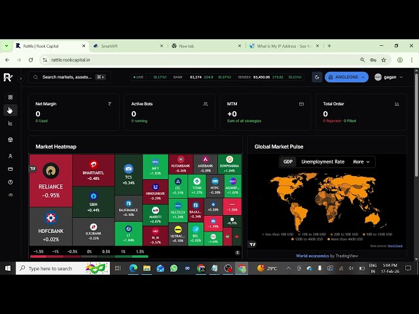Open the World economics link
Viewport: 419px width, 314px height.
312,256
